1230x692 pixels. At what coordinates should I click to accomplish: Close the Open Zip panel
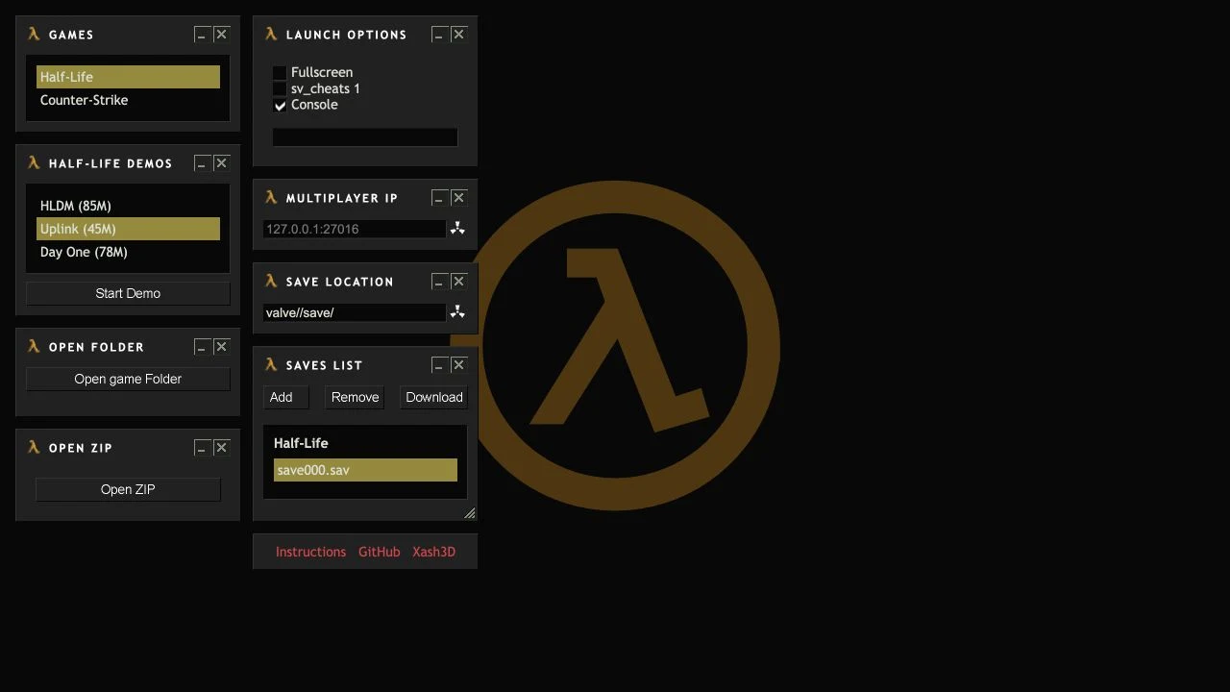[221, 448]
